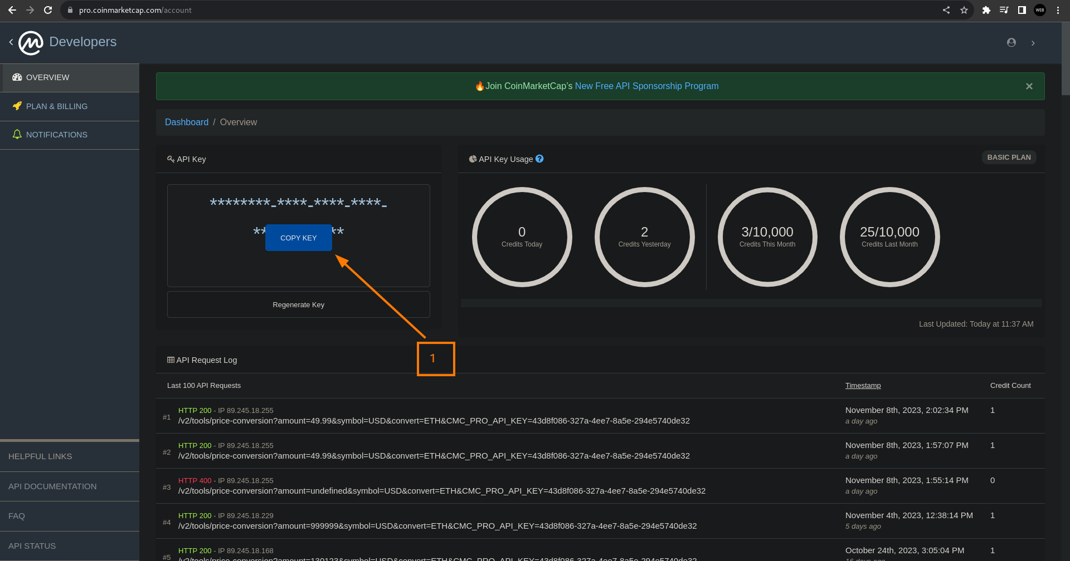
Task: Expand the right chevron beside account icon
Action: tap(1033, 43)
